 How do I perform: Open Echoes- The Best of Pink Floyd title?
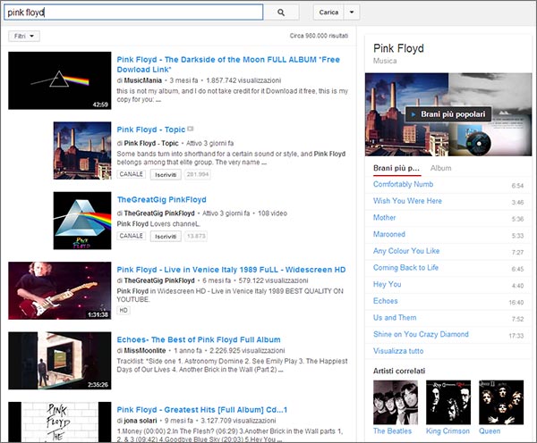pyautogui.click(x=199, y=339)
